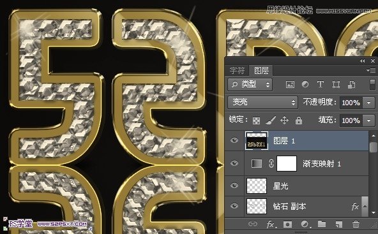Image resolution: width=378 pixels, height=234 pixels.
Task: Create new group folder icon
Action: (x=322, y=224)
